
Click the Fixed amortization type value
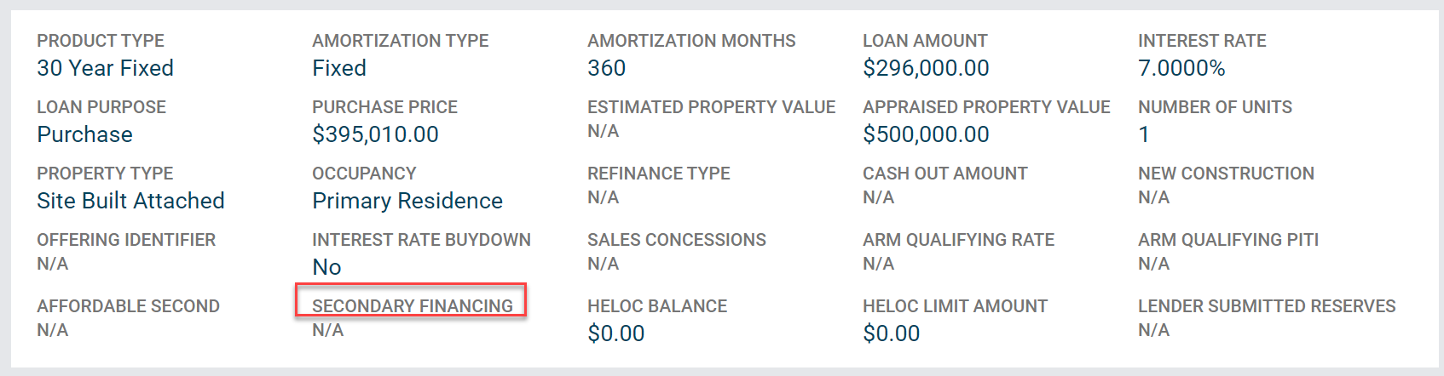click(x=339, y=68)
